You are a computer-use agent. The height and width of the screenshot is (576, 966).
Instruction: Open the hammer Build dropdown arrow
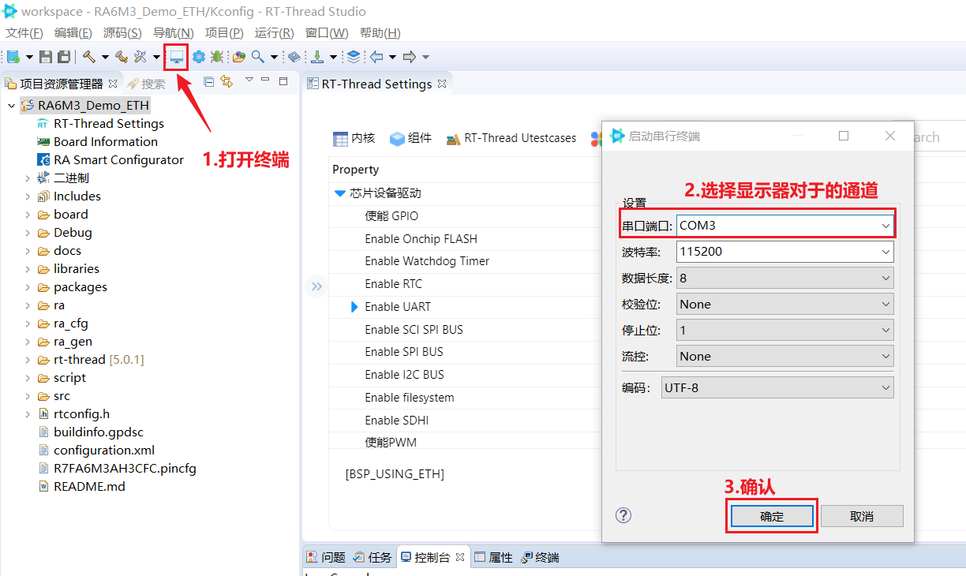click(104, 57)
